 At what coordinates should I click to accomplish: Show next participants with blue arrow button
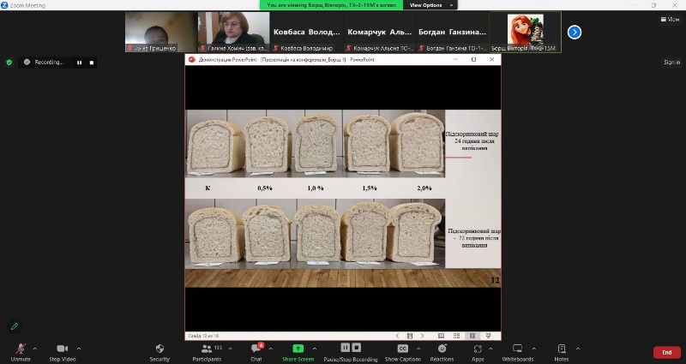(575, 32)
